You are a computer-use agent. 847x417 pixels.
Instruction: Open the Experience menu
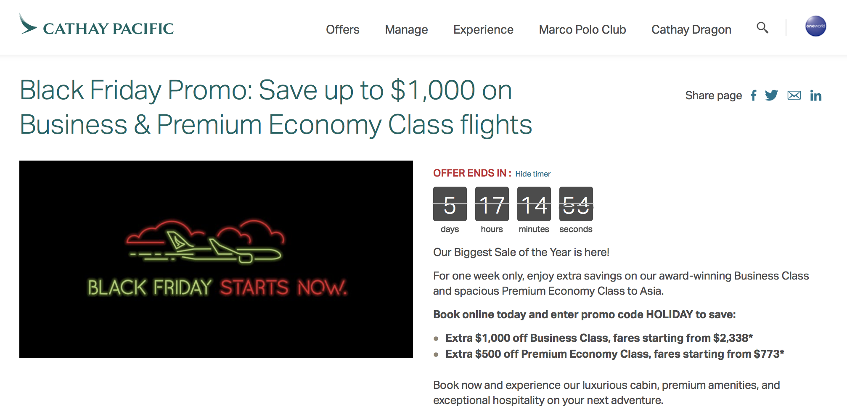[x=483, y=29]
